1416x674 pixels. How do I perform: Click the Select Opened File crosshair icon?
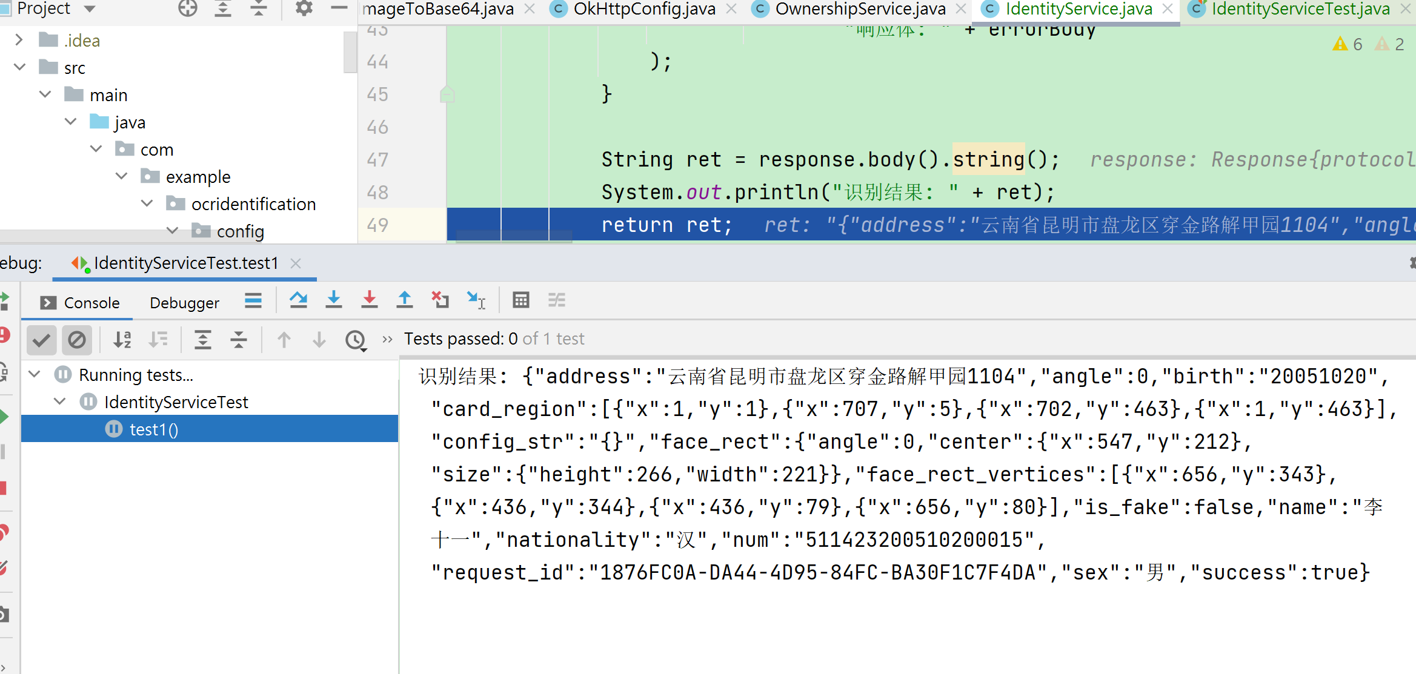coord(188,8)
